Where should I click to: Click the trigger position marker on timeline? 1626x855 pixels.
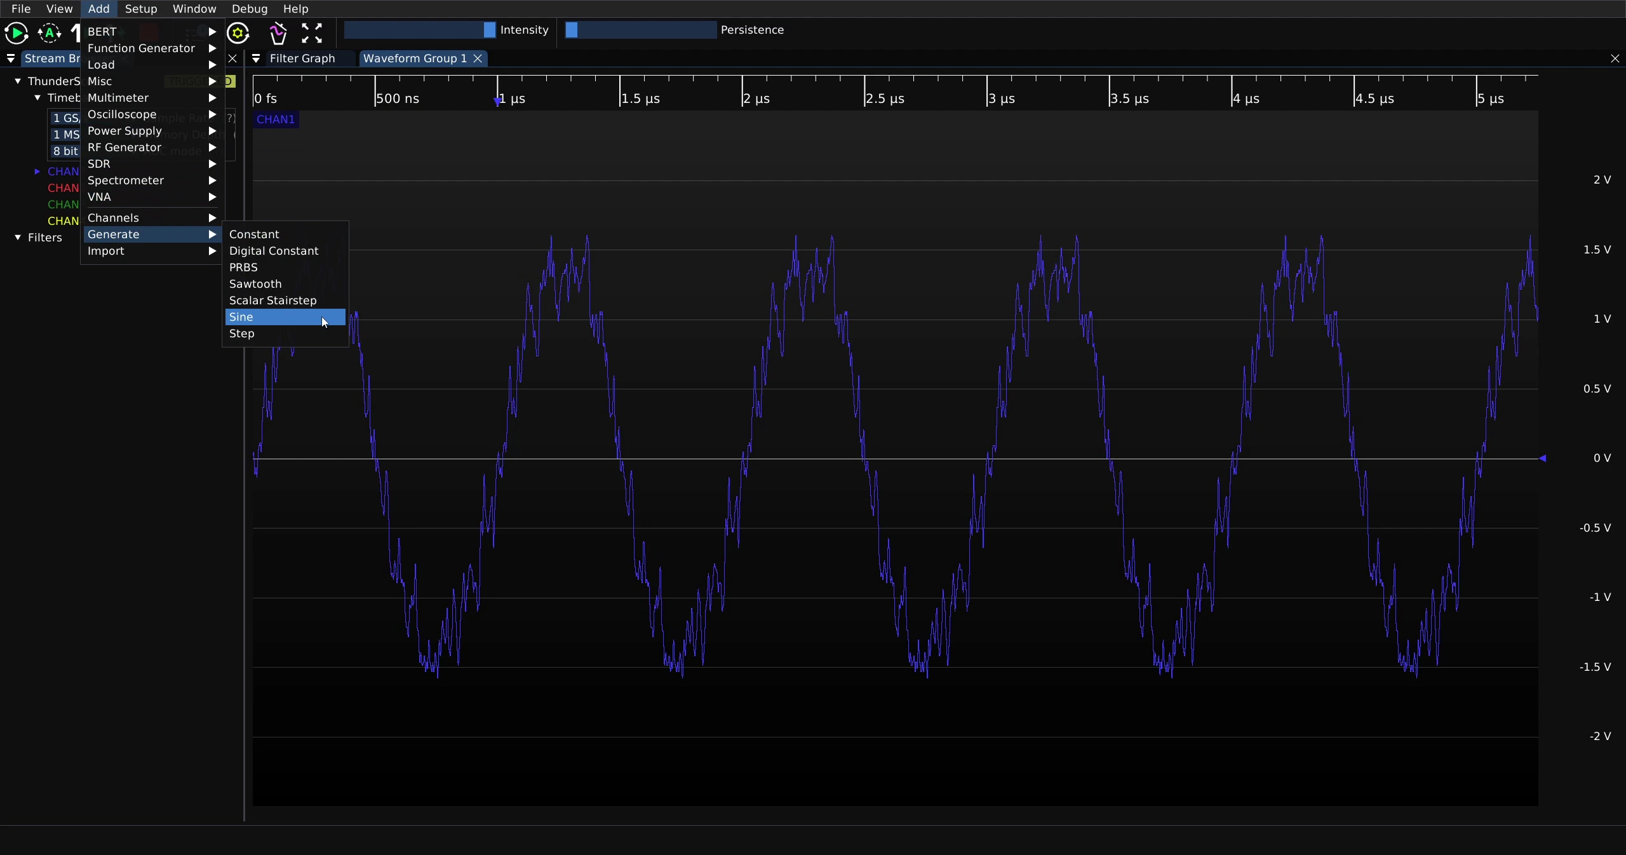pos(497,102)
